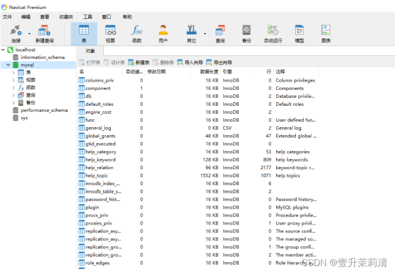Click the general_log table icon

point(81,128)
